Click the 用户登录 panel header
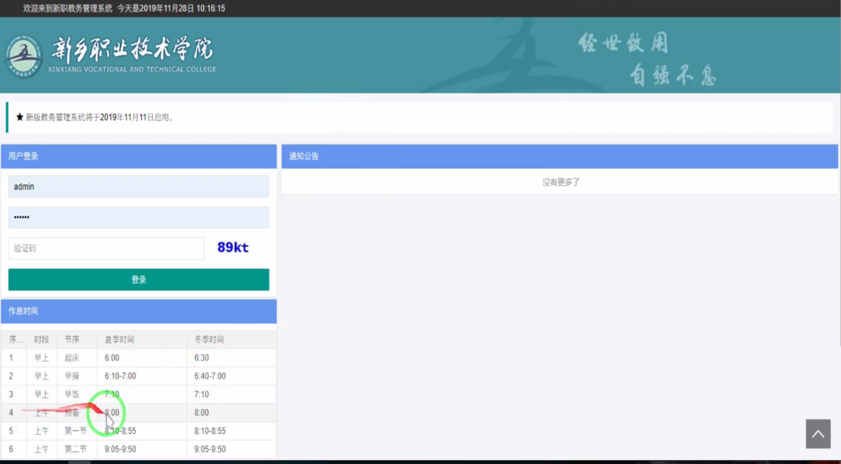 (x=139, y=157)
